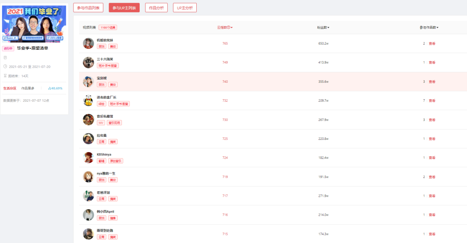Click the 健身 tag under 韩小四April
This screenshot has height=243, width=467.
click(x=113, y=218)
